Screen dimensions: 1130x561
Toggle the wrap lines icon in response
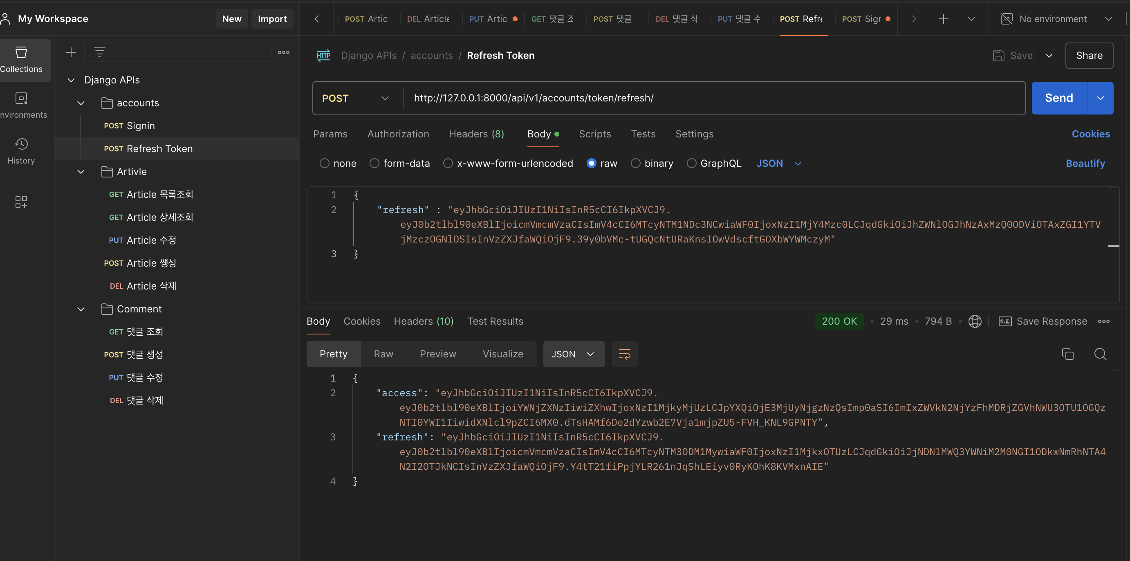pyautogui.click(x=624, y=354)
